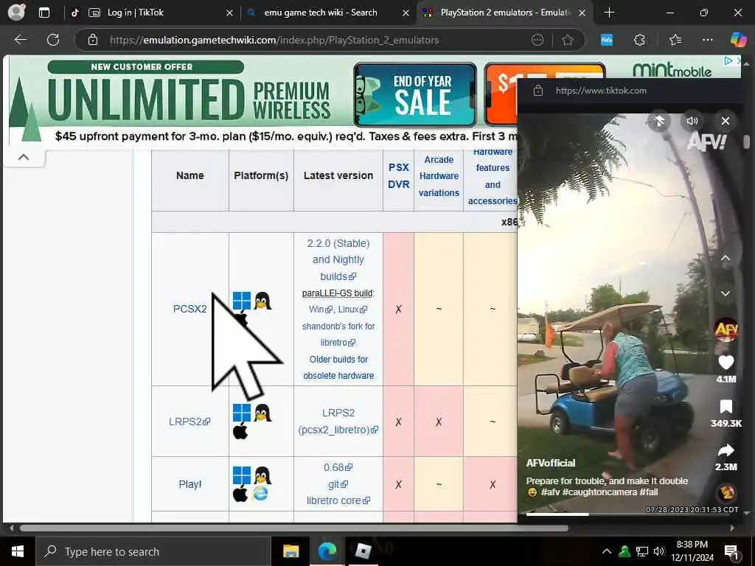Open the Play! 0.68 version link
The width and height of the screenshot is (755, 566).
pyautogui.click(x=338, y=467)
